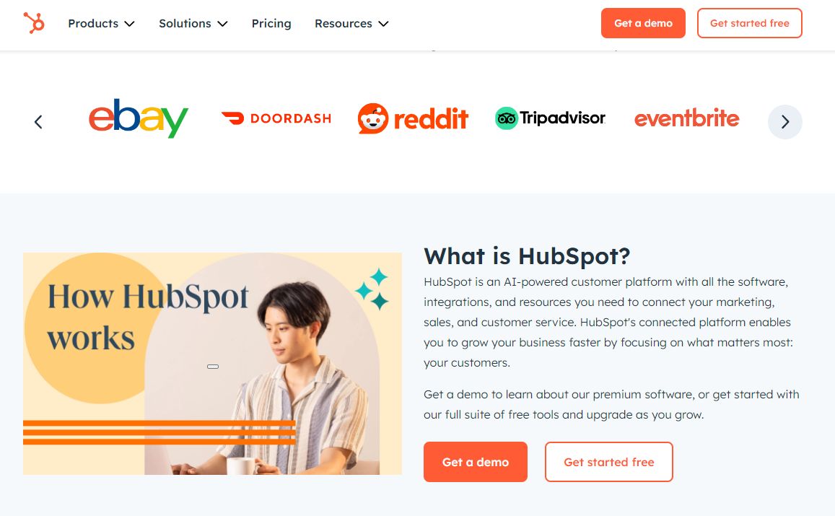Click the DoorDash logo

tap(276, 118)
